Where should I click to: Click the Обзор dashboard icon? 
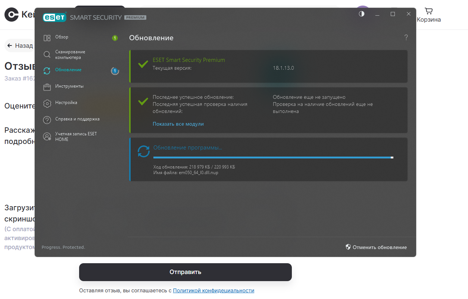pyautogui.click(x=47, y=38)
